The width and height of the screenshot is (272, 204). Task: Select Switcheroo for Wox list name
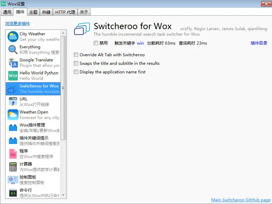click(39, 86)
